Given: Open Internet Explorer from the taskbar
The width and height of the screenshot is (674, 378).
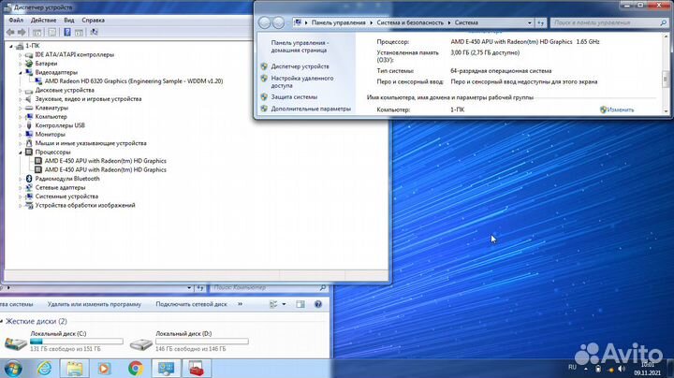Looking at the screenshot, I should (43, 368).
